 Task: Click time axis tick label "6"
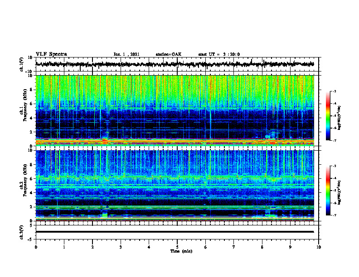point(206,247)
